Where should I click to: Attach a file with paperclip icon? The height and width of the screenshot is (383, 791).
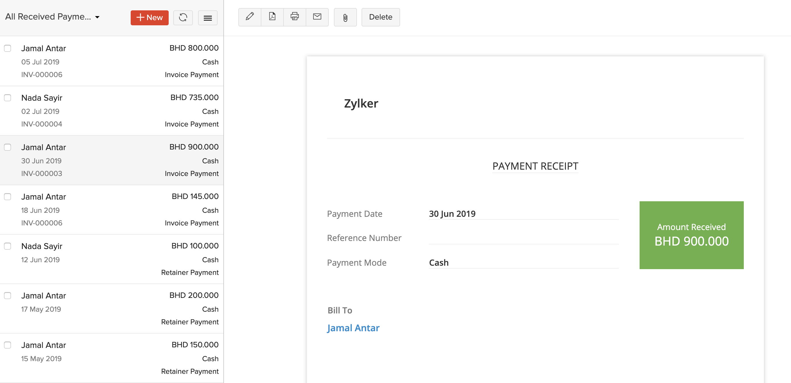tap(345, 18)
